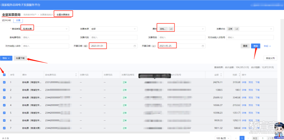Viewport: 284px width, 140px height.
Task: Open the 查询类型 dropdown showing 取得发票
Action: (45, 29)
